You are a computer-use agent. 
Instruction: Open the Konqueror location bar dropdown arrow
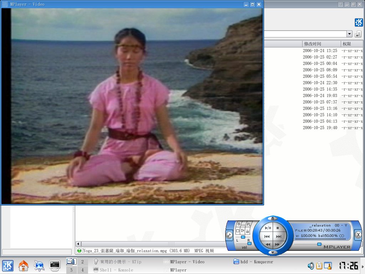coord(349,34)
